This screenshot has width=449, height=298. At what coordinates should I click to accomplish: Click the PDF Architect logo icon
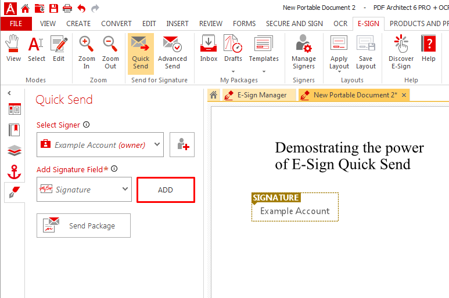coord(10,8)
